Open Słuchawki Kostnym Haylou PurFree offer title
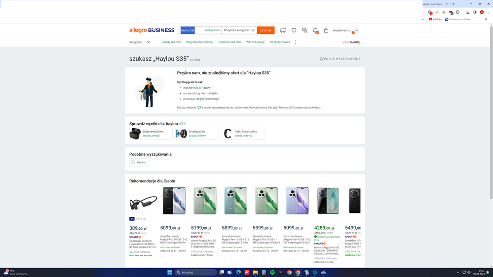 [143, 244]
